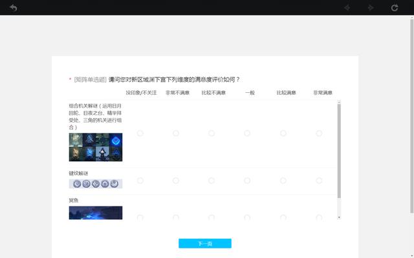This screenshot has height=258, width=414.
Task: Click the 比较满意 column header
Action: coord(286,93)
